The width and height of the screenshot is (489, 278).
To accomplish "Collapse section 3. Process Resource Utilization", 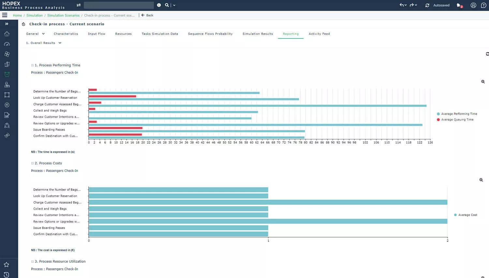I will [x=32, y=261].
